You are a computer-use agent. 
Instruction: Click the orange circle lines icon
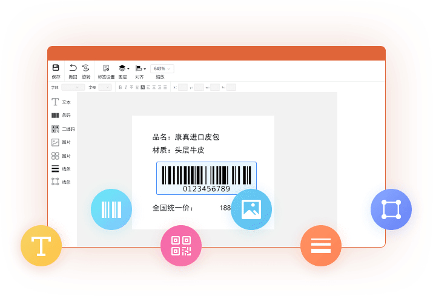[x=321, y=246]
